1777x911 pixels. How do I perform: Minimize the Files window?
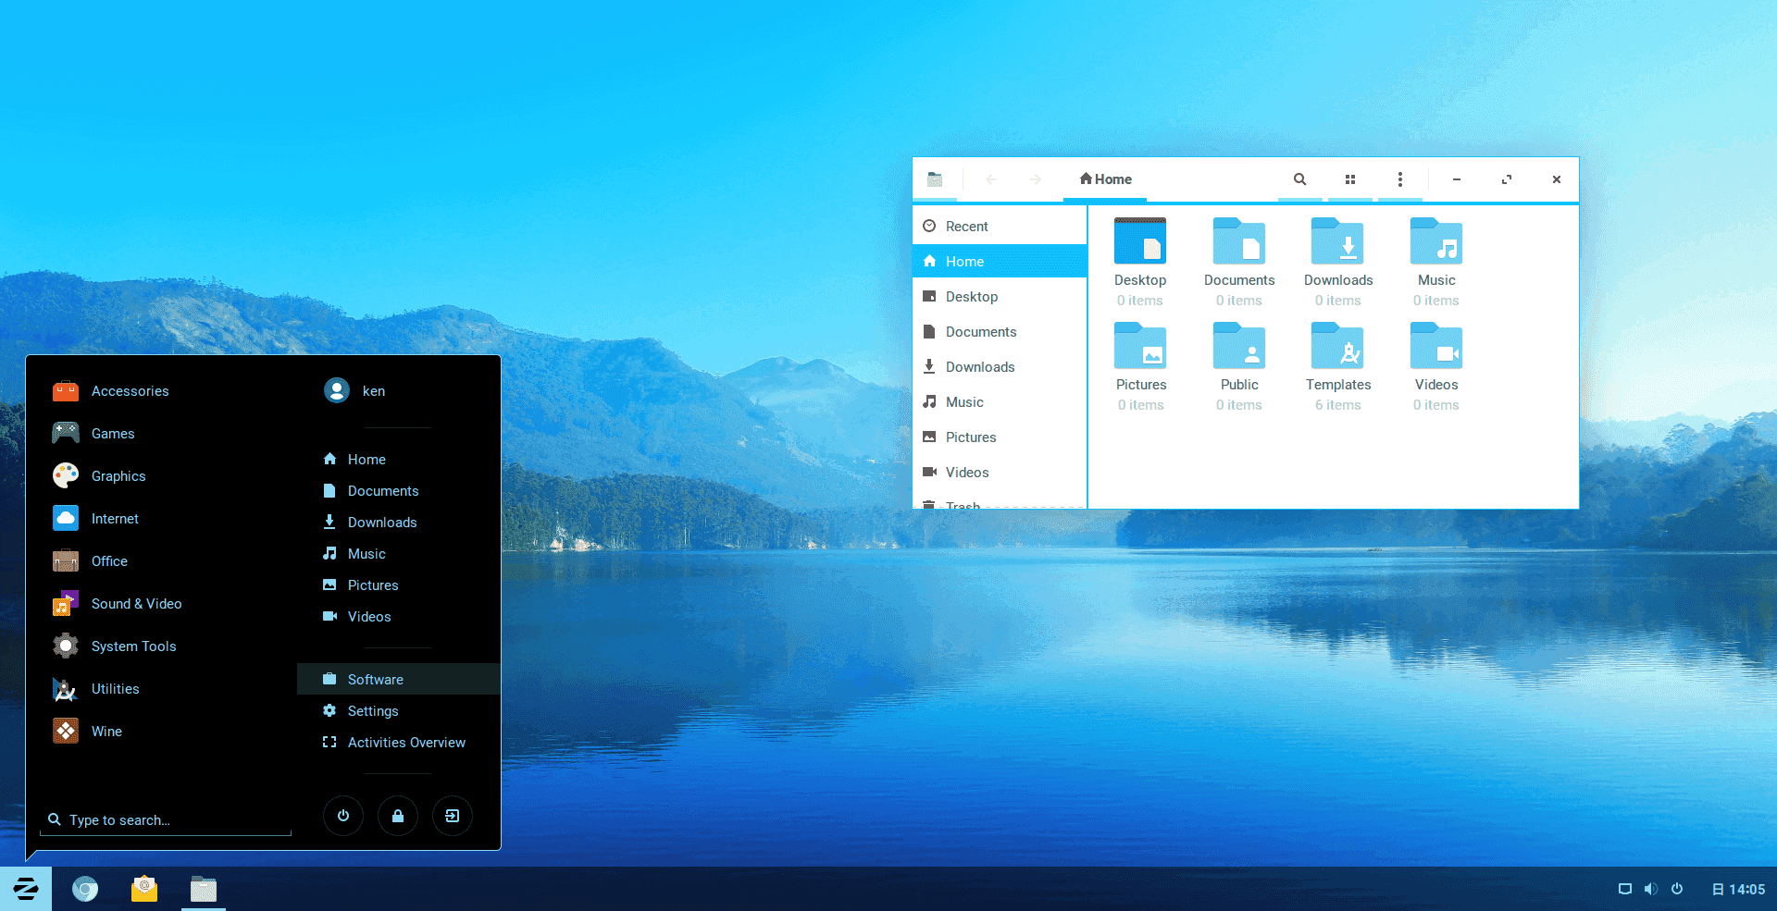(x=1457, y=179)
